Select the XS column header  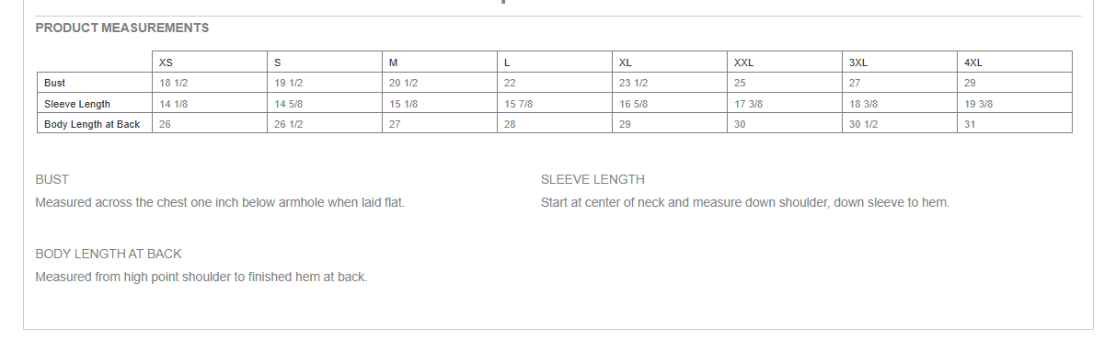[x=166, y=62]
